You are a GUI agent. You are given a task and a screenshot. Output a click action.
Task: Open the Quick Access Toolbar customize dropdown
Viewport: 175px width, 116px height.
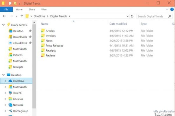point(19,4)
